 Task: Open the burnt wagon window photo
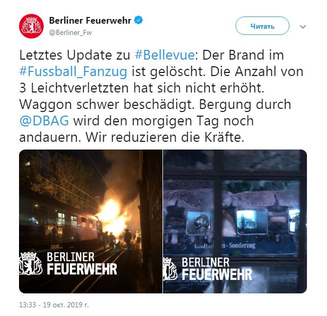pyautogui.click(x=235, y=221)
